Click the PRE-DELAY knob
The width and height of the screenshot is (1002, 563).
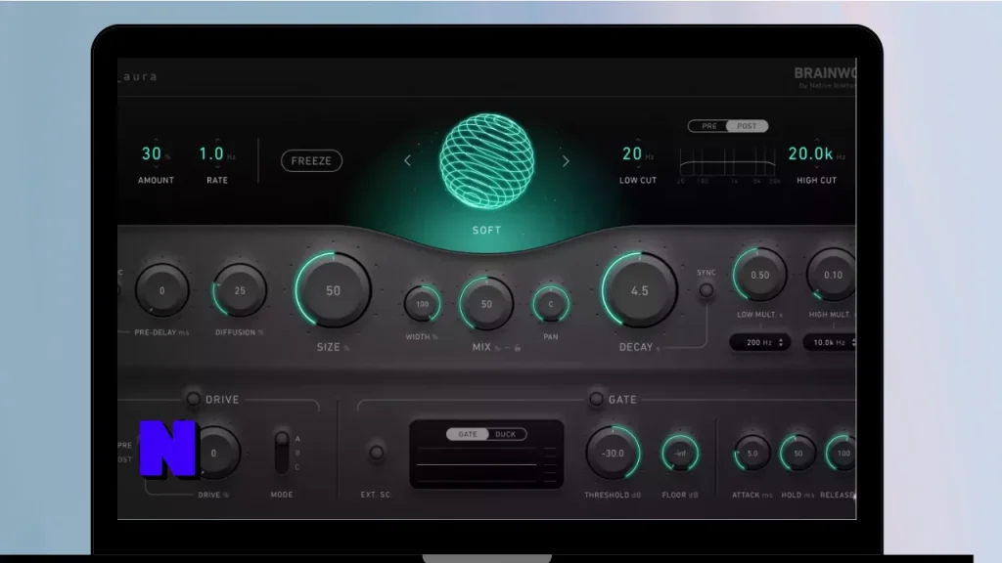pyautogui.click(x=161, y=290)
